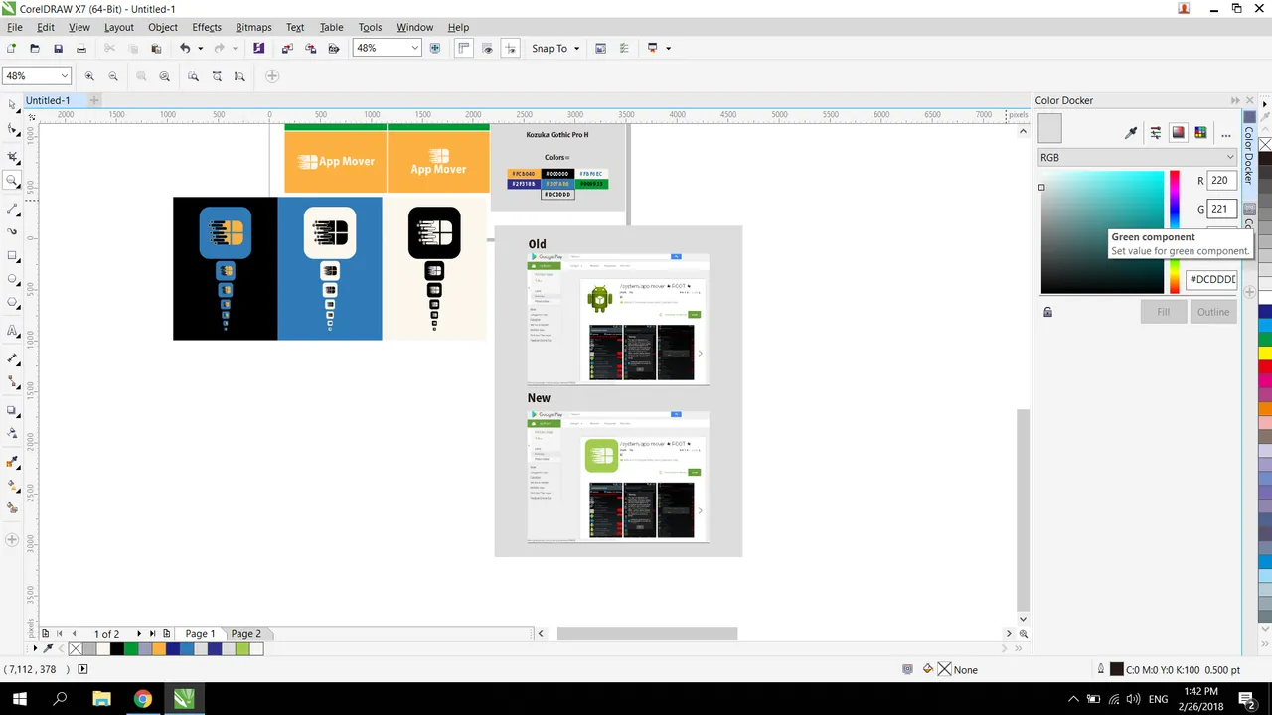Expand the undo history dropdown arrow

200,48
